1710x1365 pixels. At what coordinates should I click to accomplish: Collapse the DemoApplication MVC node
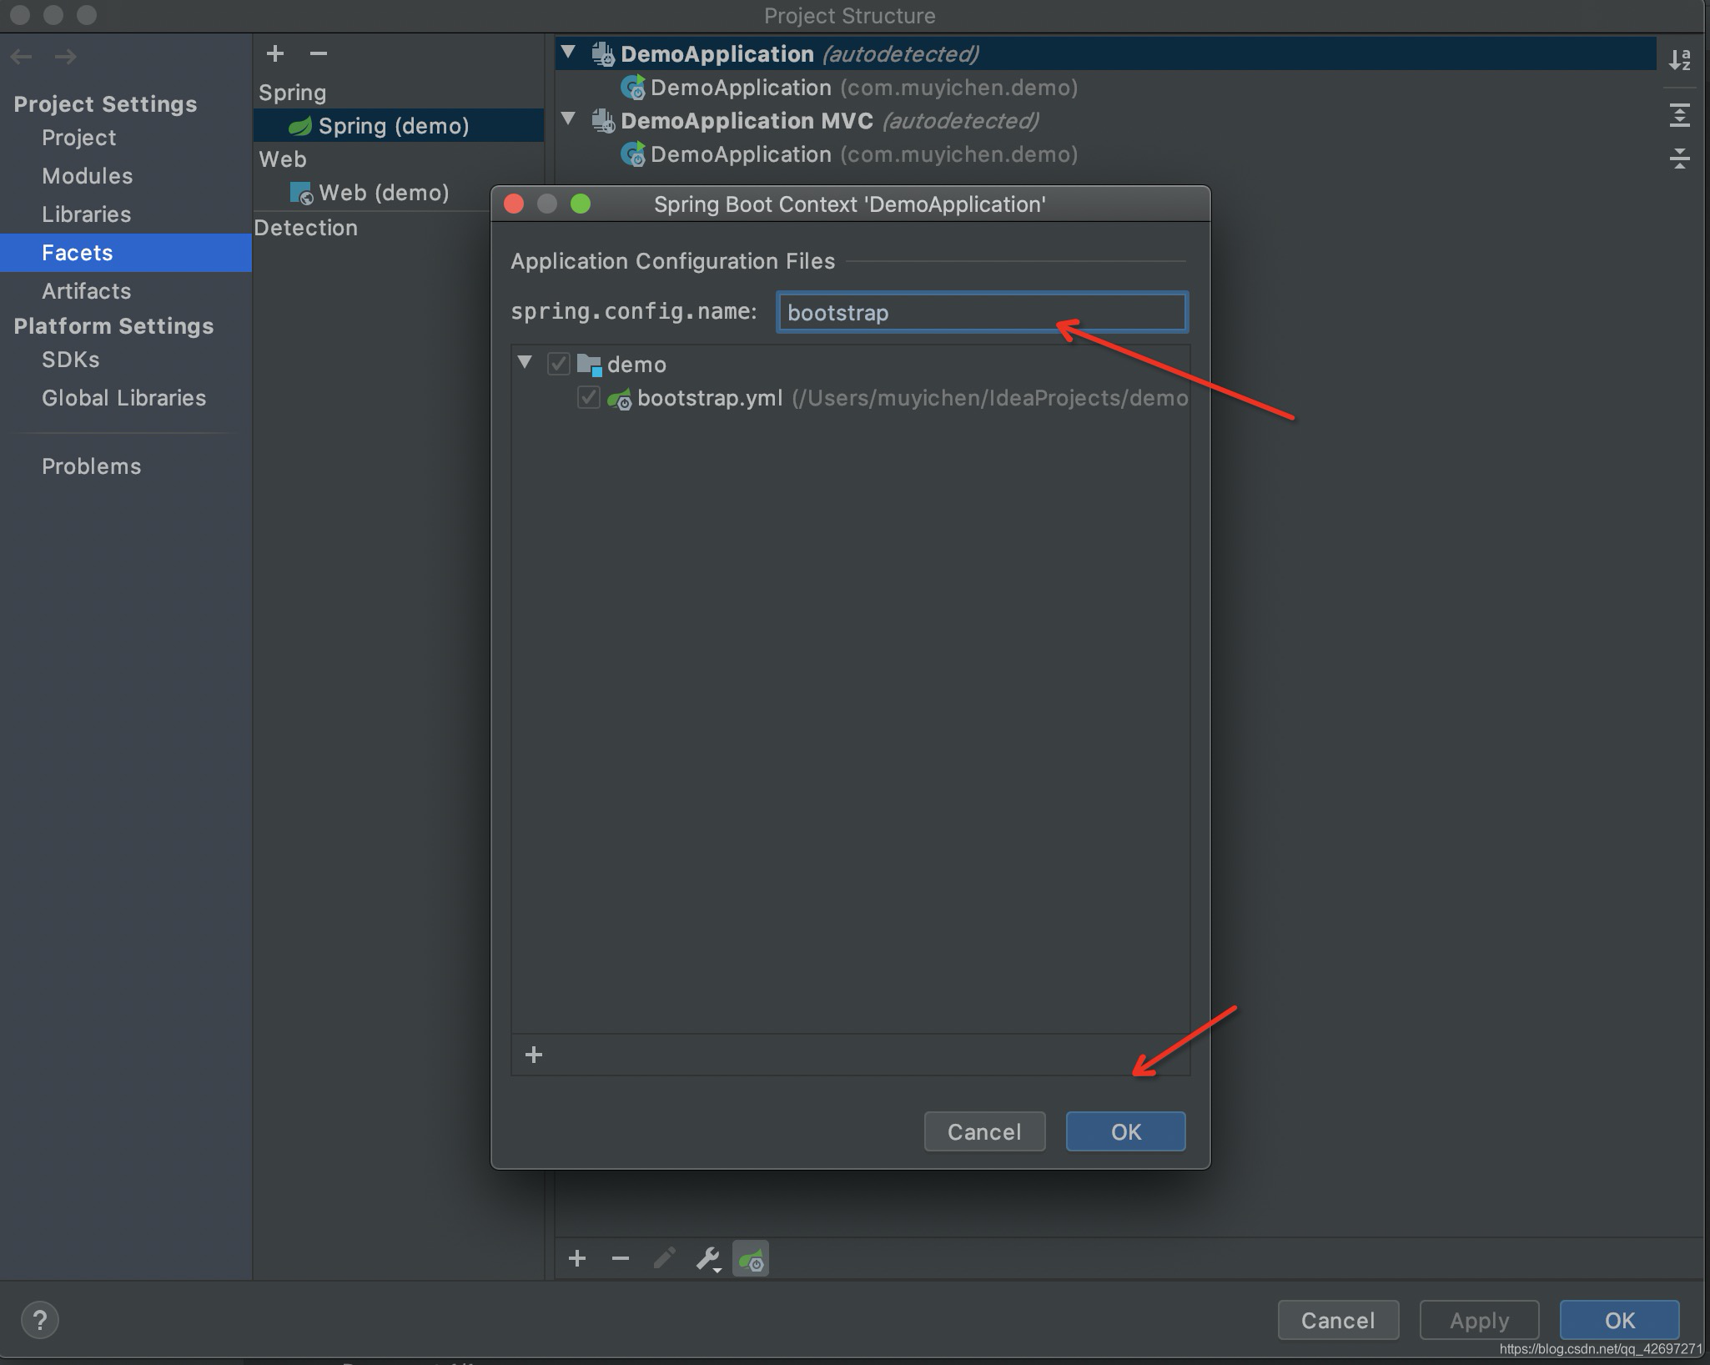[x=569, y=119]
